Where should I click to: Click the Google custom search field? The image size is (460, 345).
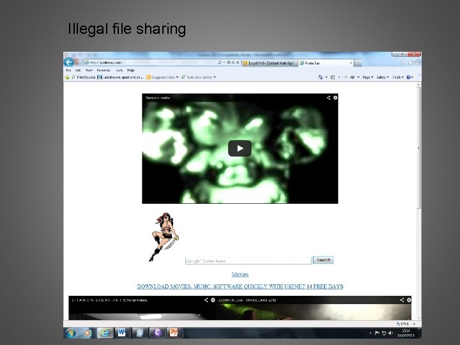tap(248, 261)
